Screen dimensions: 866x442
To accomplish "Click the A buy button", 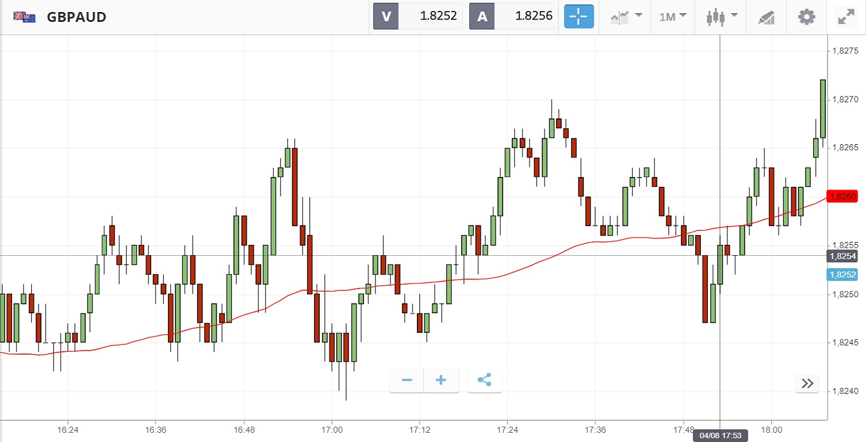I will [482, 17].
